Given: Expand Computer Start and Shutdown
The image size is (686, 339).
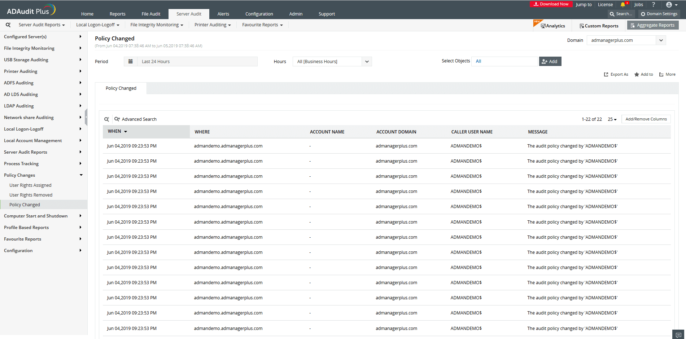Looking at the screenshot, I should 43,216.
